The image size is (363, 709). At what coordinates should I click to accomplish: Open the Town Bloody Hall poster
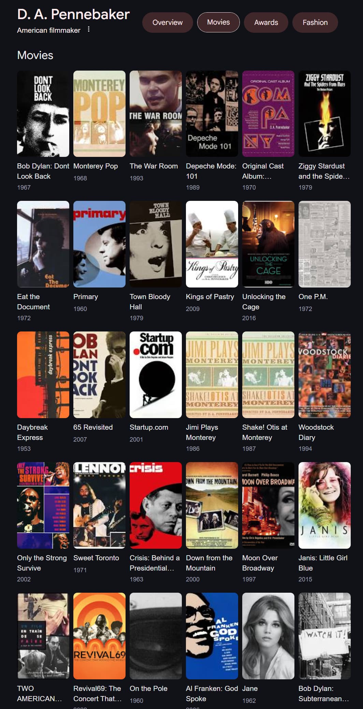[156, 244]
